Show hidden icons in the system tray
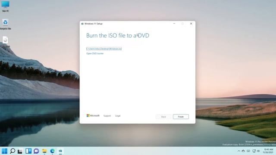 click(x=238, y=151)
